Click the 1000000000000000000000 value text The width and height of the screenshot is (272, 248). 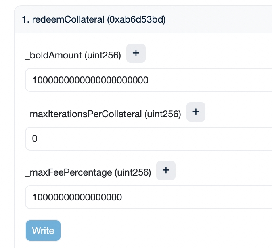click(x=90, y=80)
